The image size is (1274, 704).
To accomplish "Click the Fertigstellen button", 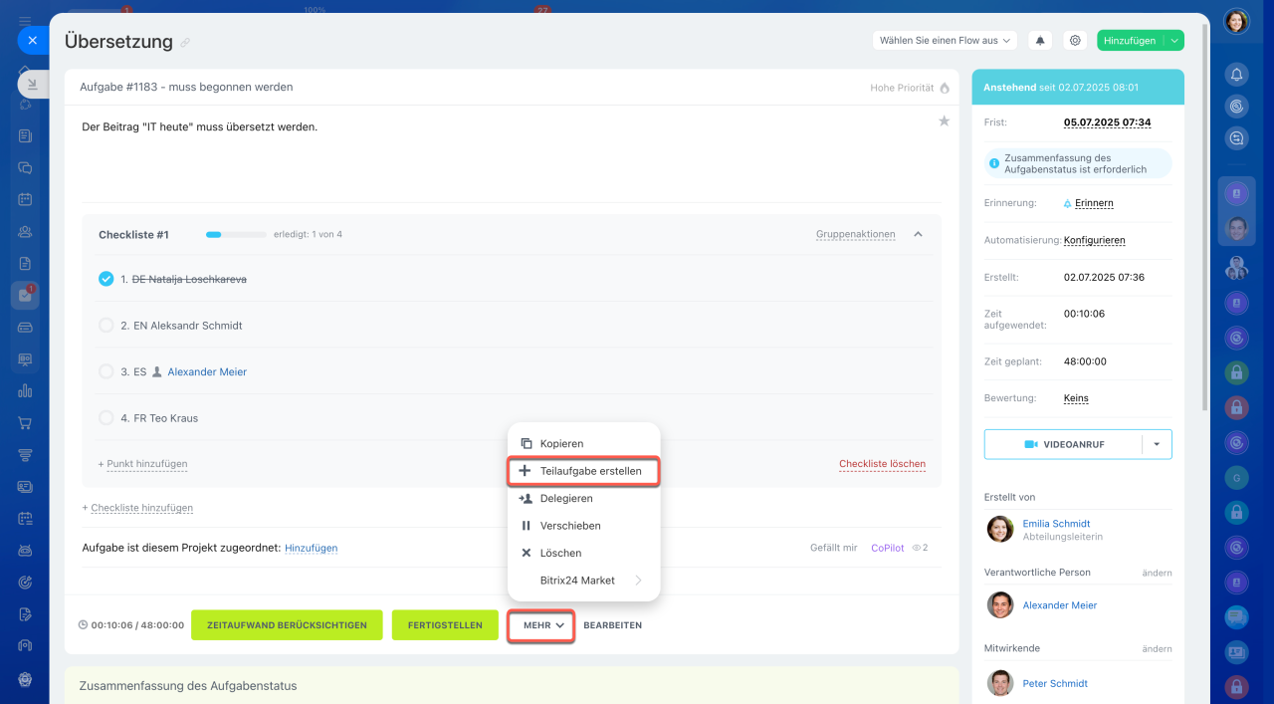I will (444, 625).
